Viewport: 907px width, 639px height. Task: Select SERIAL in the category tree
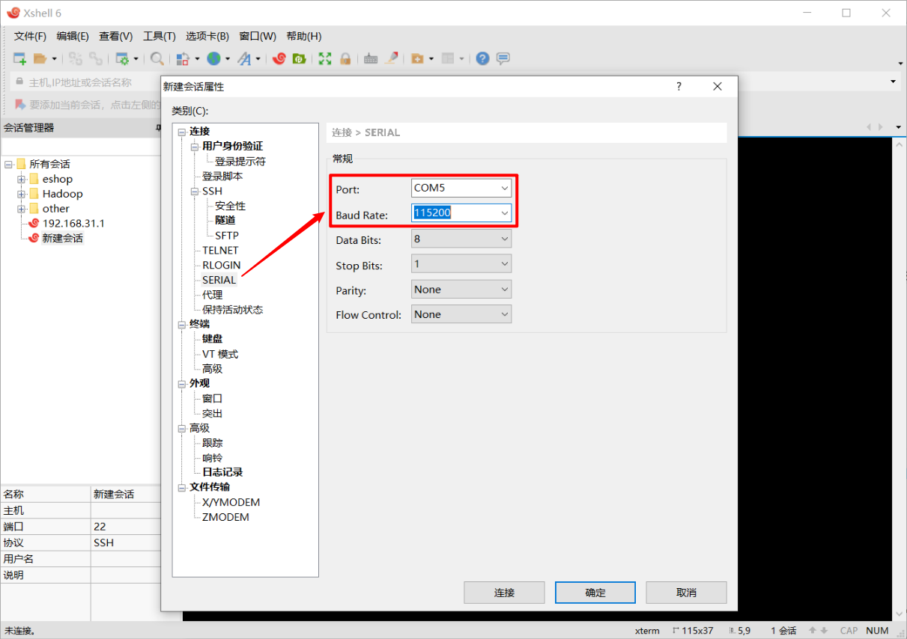pos(219,280)
